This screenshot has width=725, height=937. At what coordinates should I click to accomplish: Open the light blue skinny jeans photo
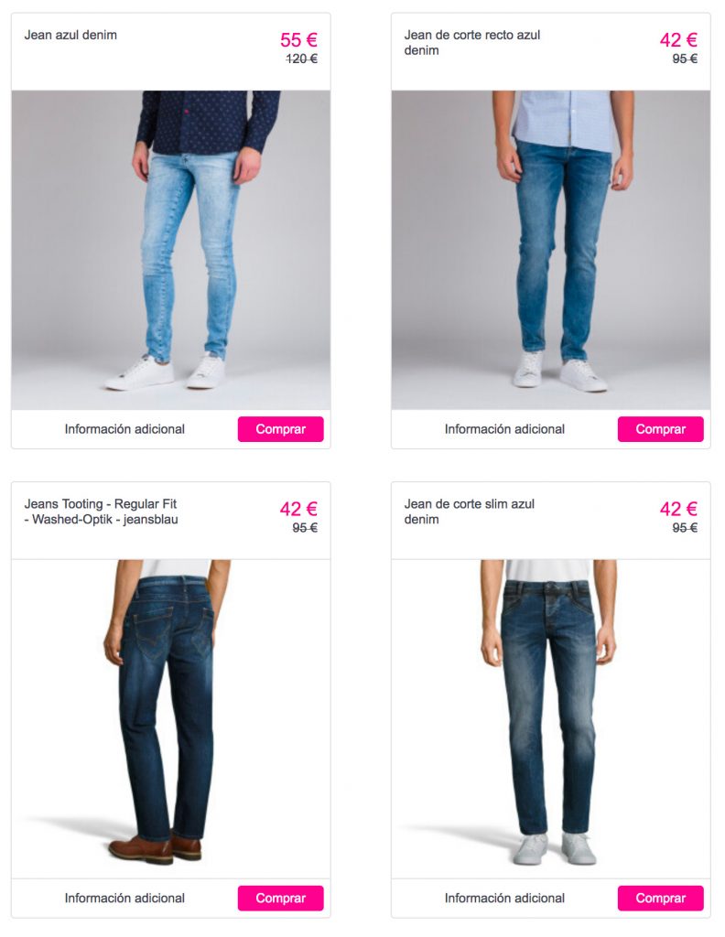171,250
